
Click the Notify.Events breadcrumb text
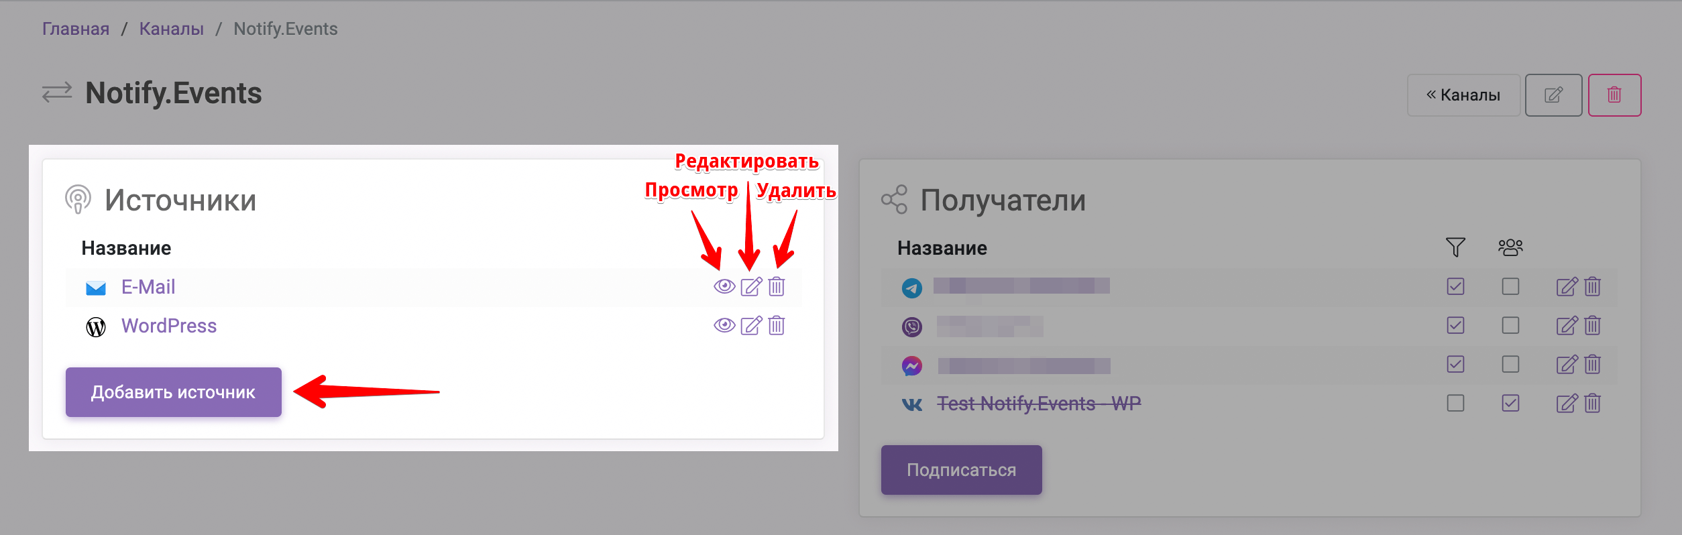[x=286, y=29]
